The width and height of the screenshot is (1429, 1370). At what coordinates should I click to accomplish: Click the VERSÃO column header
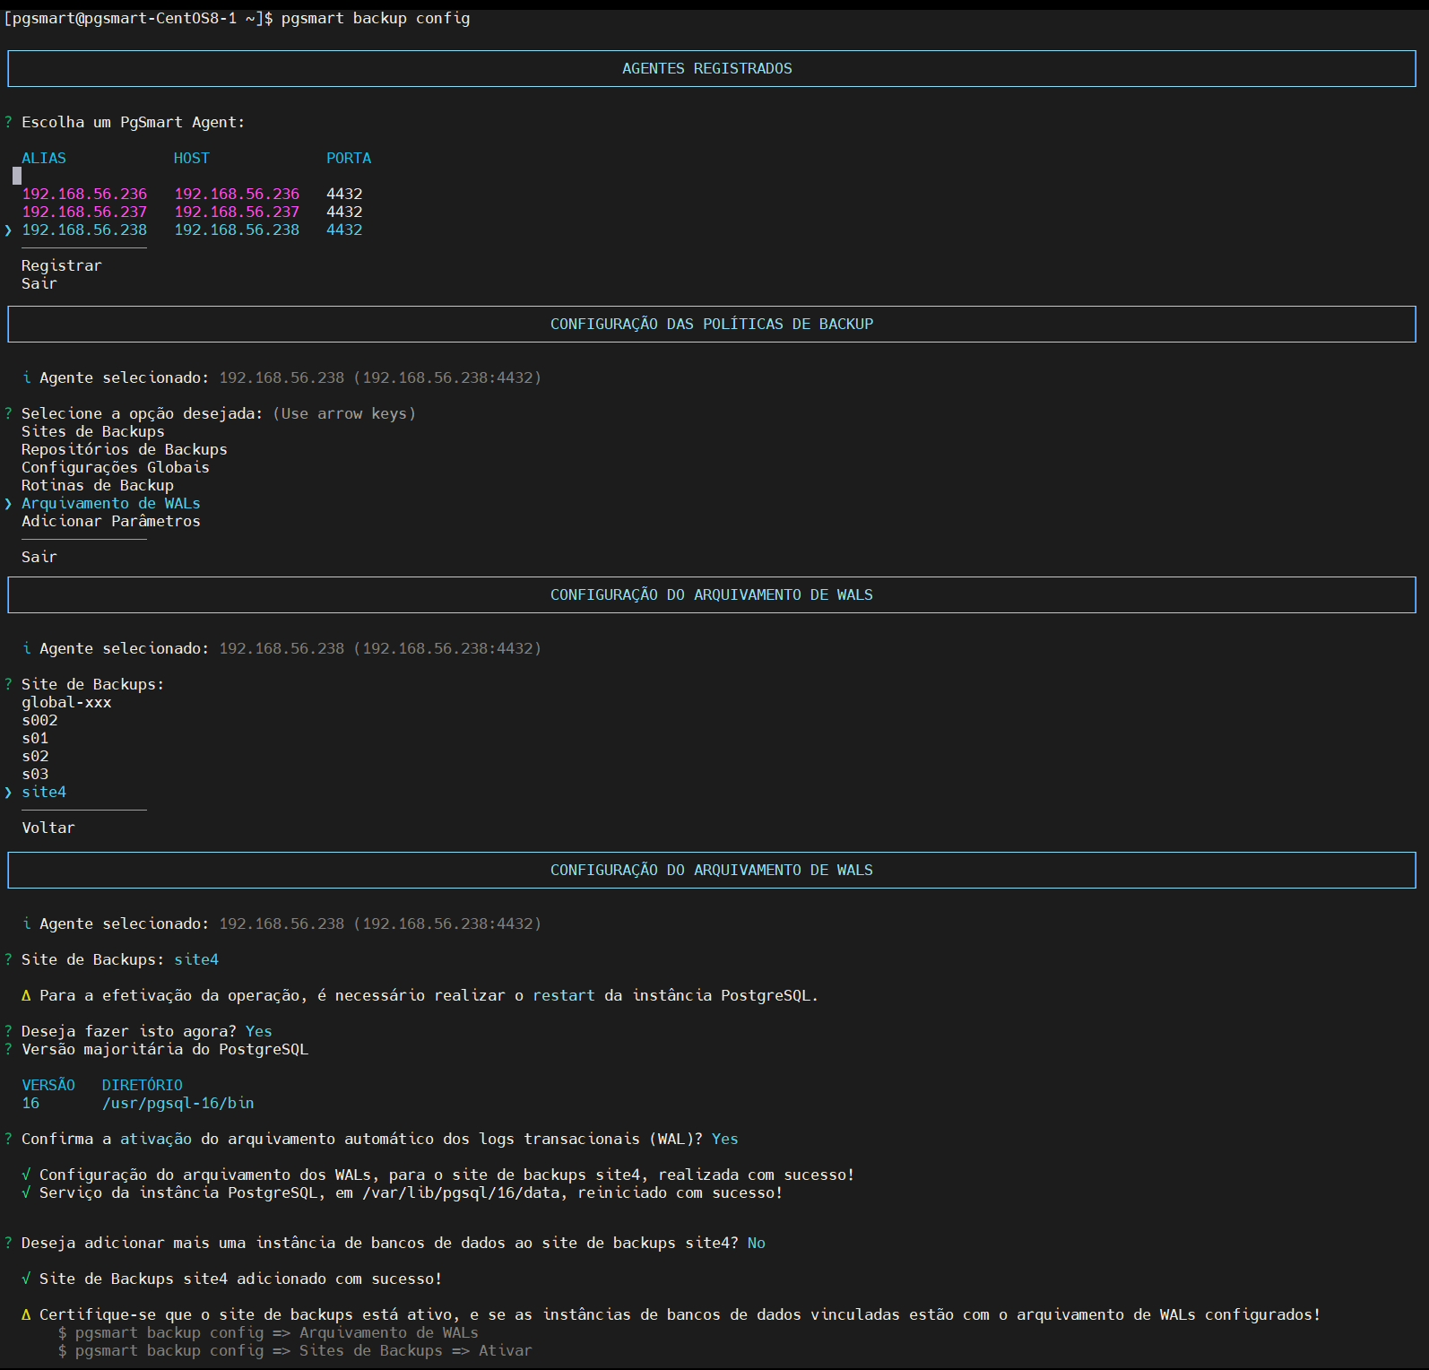pos(48,1085)
